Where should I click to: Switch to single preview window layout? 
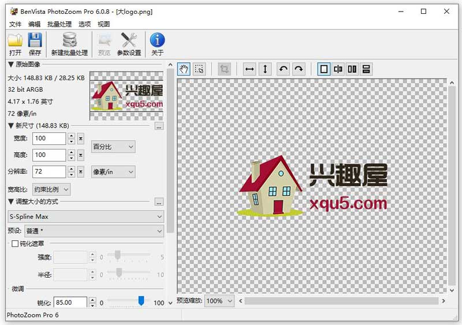point(324,69)
